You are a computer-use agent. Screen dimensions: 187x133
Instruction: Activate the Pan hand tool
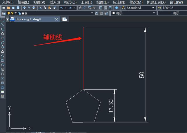pos(80,8)
